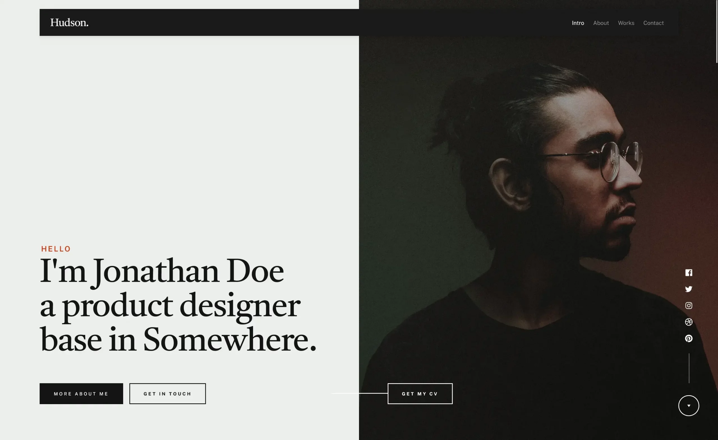Viewport: 718px width, 440px height.
Task: Click the More About Me button
Action: tap(81, 394)
